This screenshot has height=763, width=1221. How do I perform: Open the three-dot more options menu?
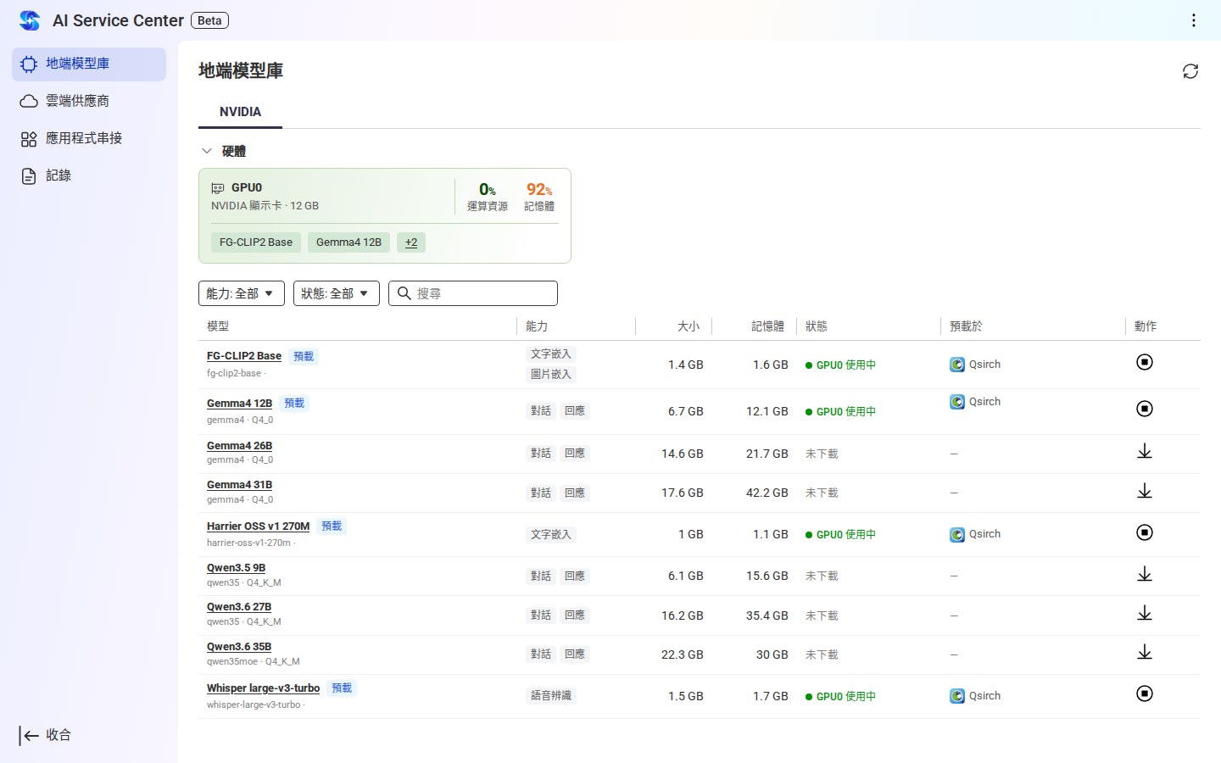pos(1193,20)
